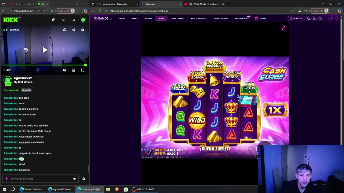Expand the Ganamos language dropdown
The image size is (344, 193).
point(333,18)
